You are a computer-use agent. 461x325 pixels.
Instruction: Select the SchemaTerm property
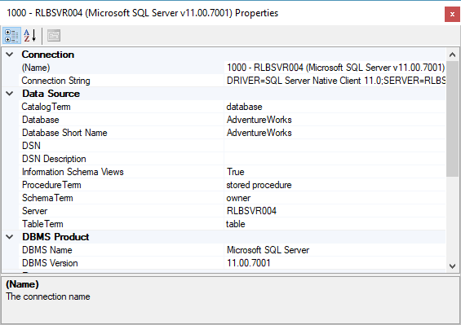point(47,198)
